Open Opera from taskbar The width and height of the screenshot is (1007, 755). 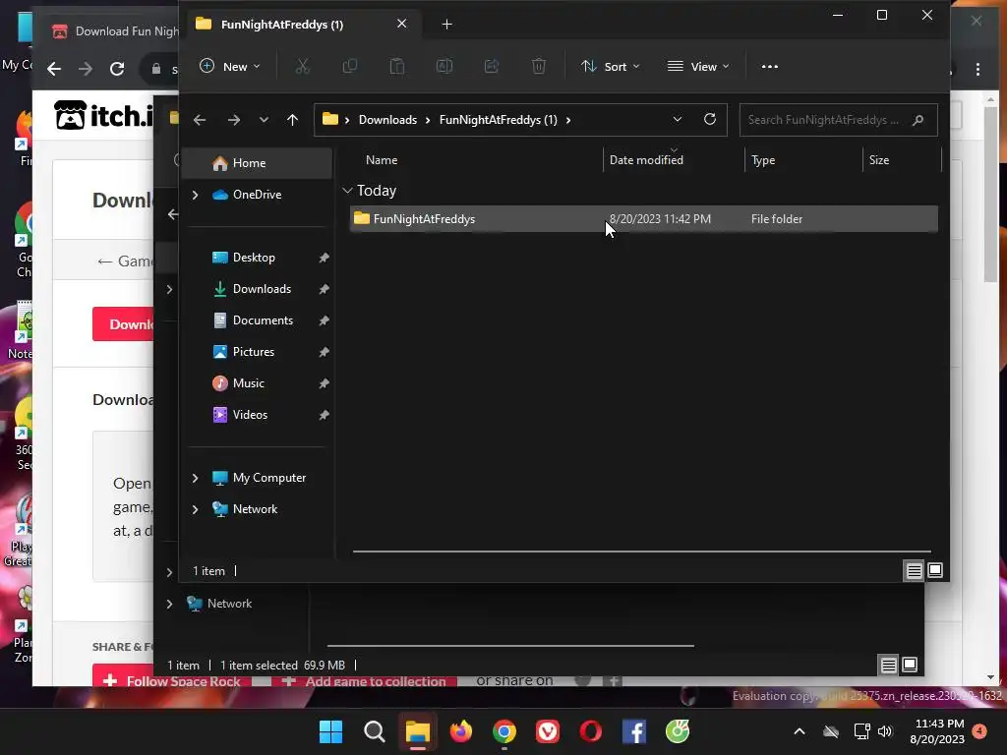pos(590,731)
